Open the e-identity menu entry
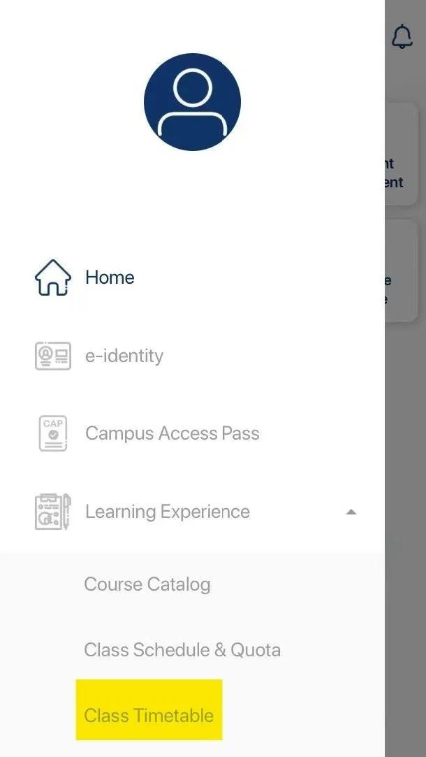The height and width of the screenshot is (757, 426). tap(124, 356)
